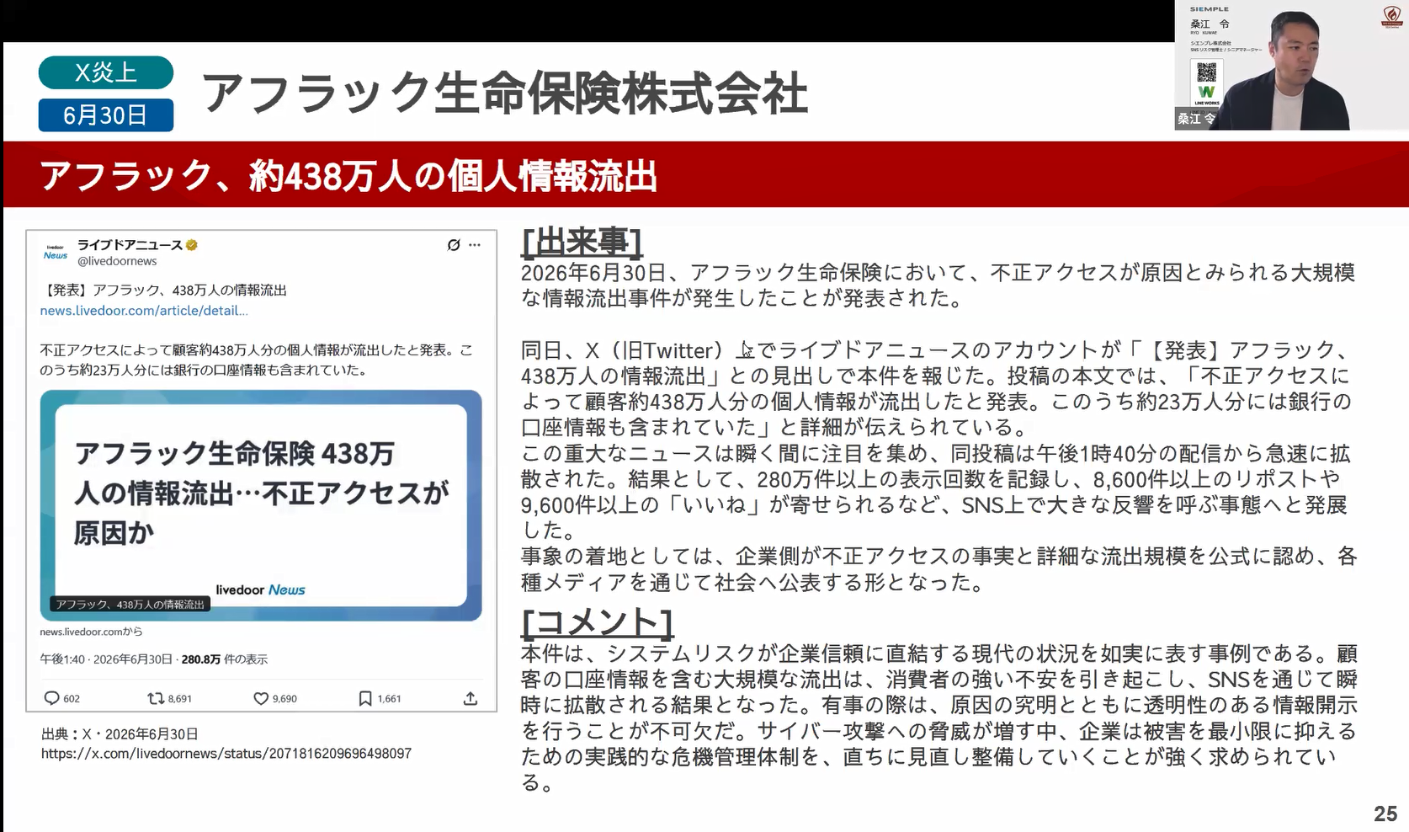The image size is (1409, 832).
Task: Click the repost icon showing 8,691
Action: [156, 698]
